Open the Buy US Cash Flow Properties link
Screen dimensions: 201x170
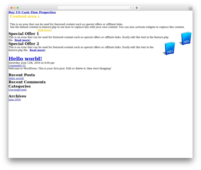[x=32, y=12]
